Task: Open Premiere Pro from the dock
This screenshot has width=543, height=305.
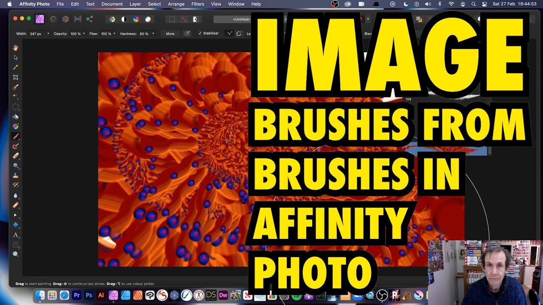Action: 77,295
